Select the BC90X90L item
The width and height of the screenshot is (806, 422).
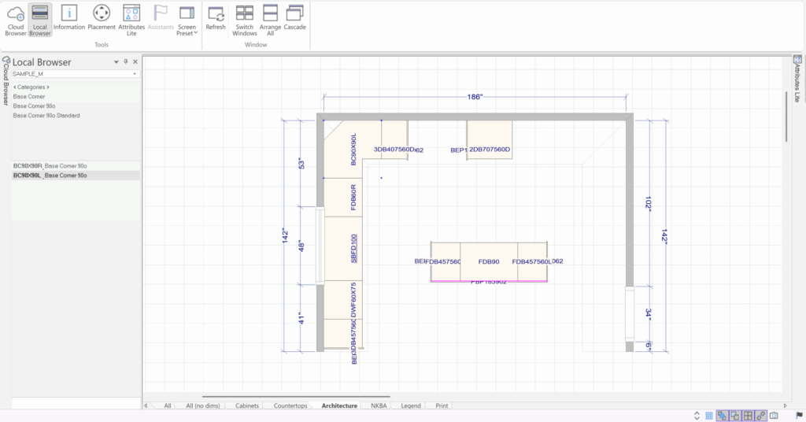76,176
